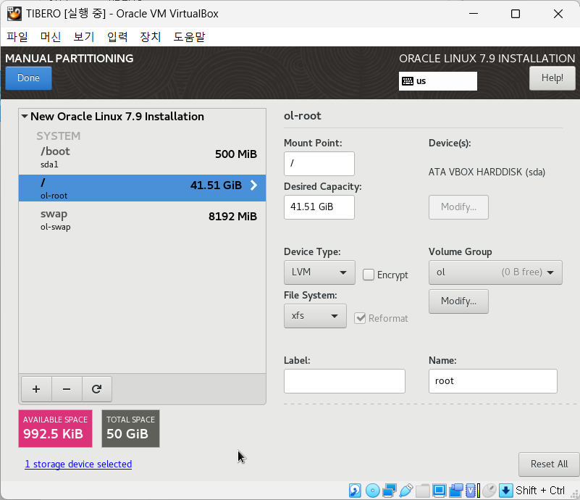Screen dimensions: 580x500
Task: Remove selected mount point with minus
Action: click(67, 389)
